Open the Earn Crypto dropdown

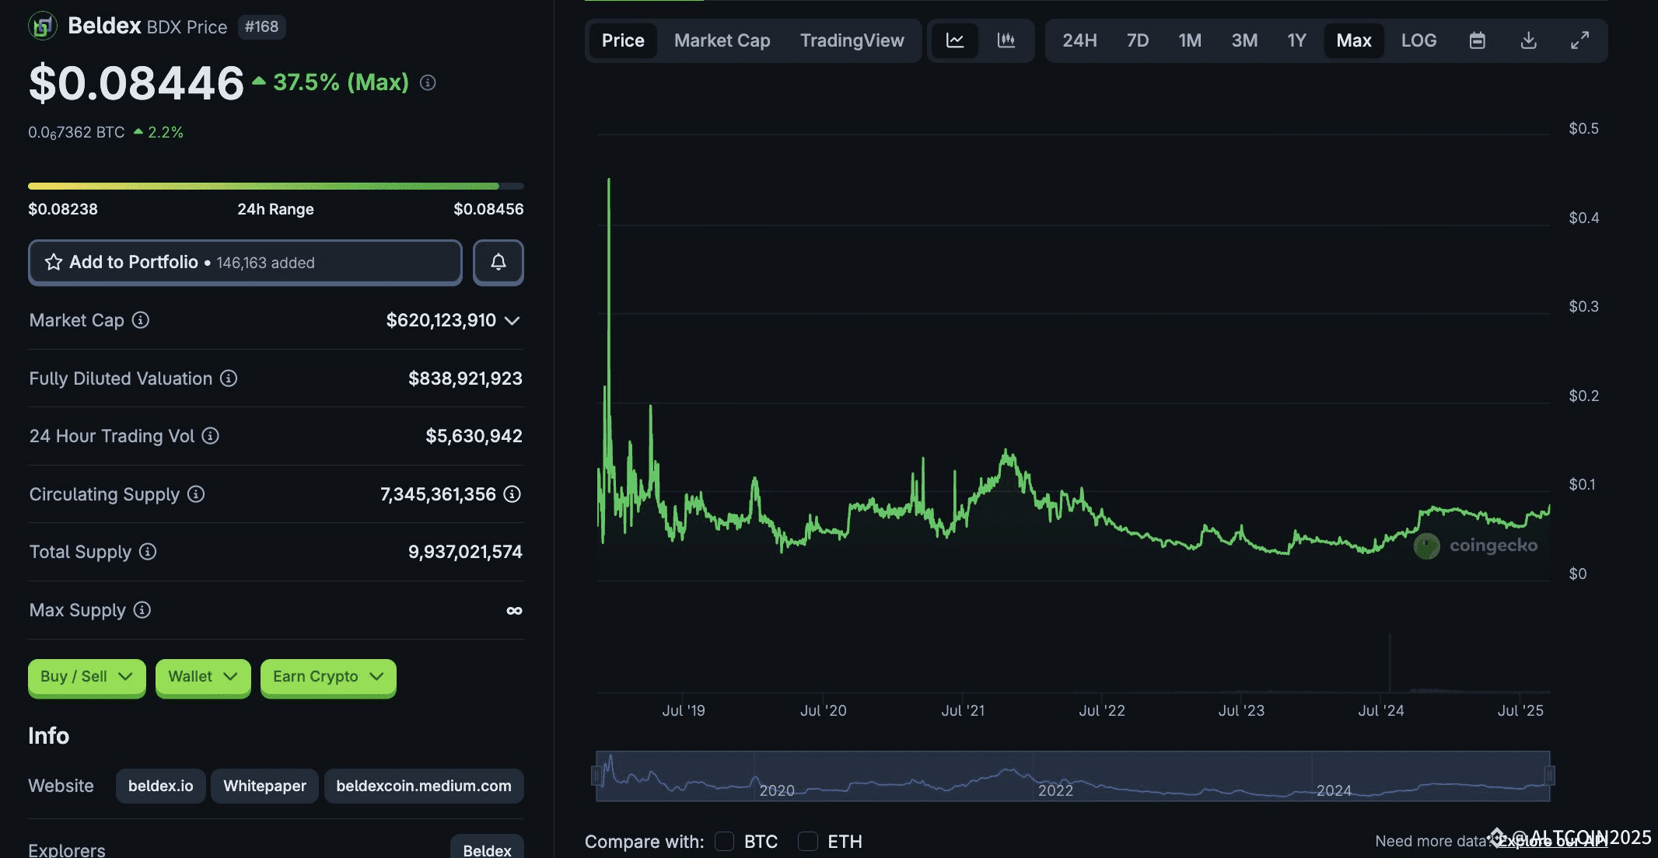tap(328, 676)
